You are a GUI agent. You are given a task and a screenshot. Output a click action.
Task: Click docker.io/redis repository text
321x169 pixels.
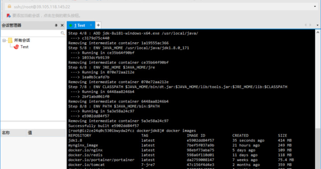click(x=85, y=155)
